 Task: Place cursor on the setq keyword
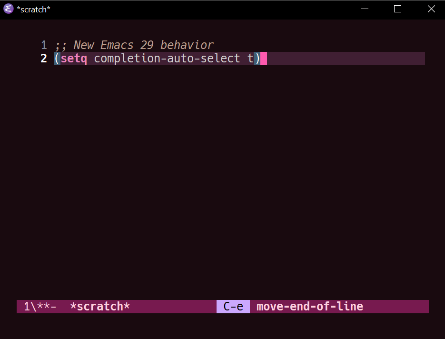(x=74, y=59)
